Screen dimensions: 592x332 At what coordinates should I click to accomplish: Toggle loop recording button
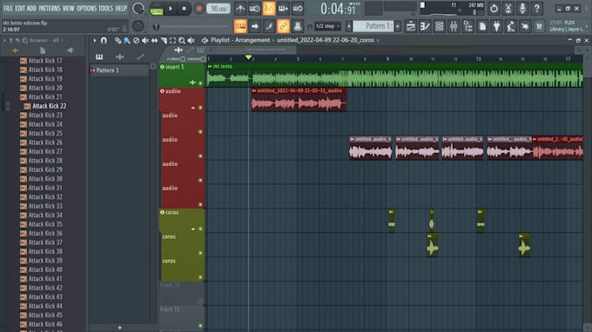[x=298, y=9]
